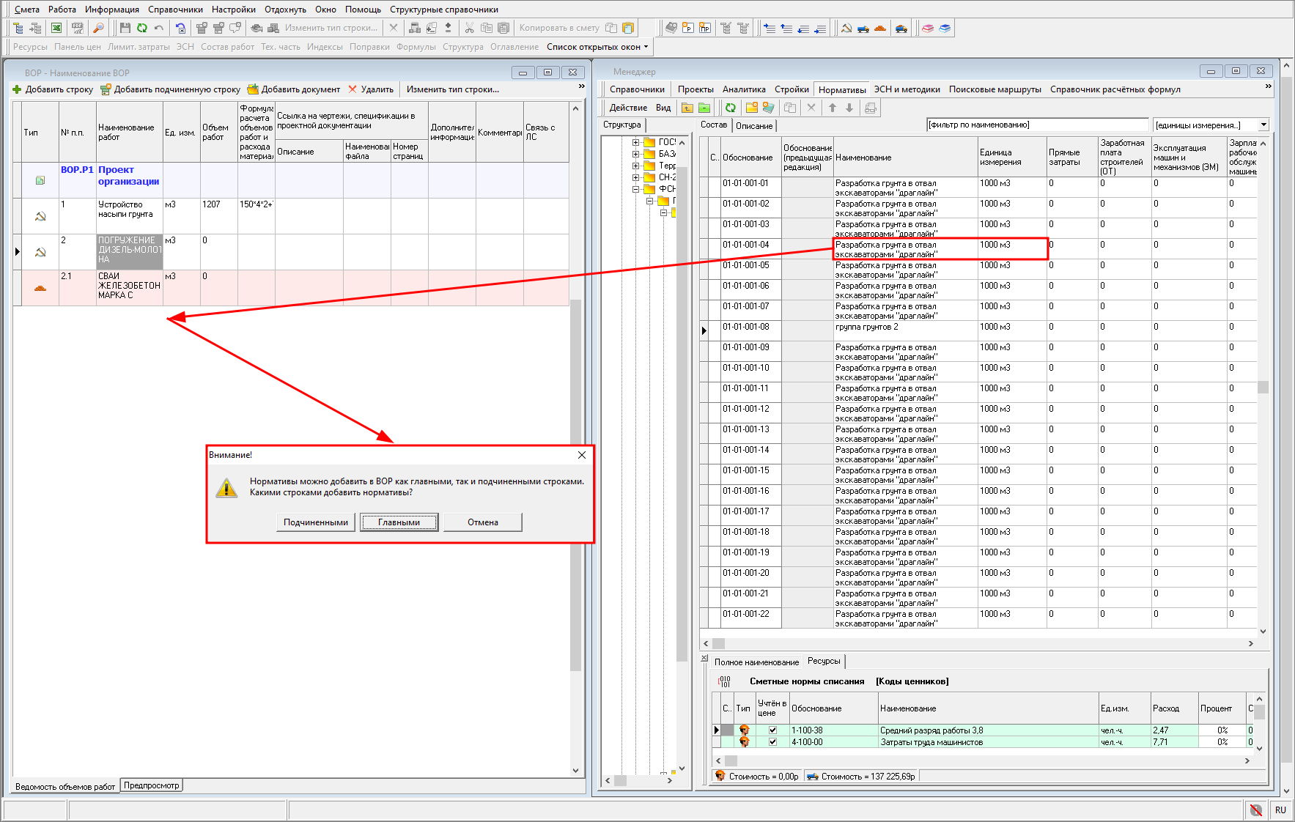Viewport: 1295px width, 822px height.
Task: Click the orange bricks materials icon
Action: point(880,28)
